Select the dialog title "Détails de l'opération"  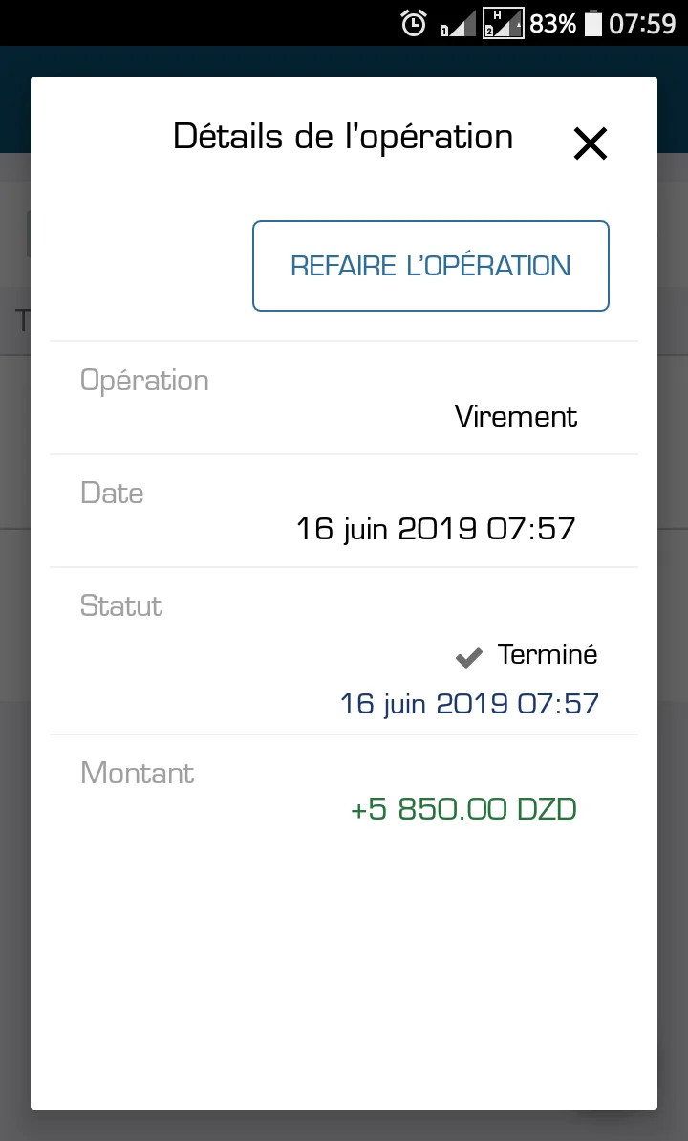tap(343, 137)
